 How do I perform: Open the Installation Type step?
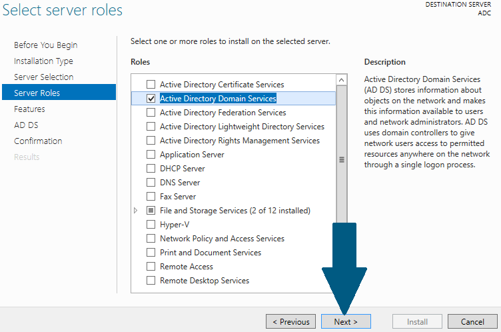click(43, 61)
